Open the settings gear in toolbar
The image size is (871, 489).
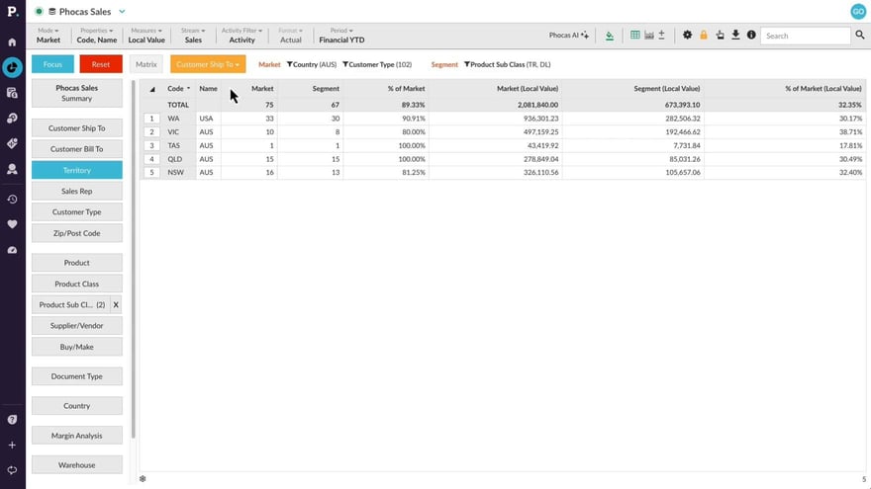coord(687,35)
